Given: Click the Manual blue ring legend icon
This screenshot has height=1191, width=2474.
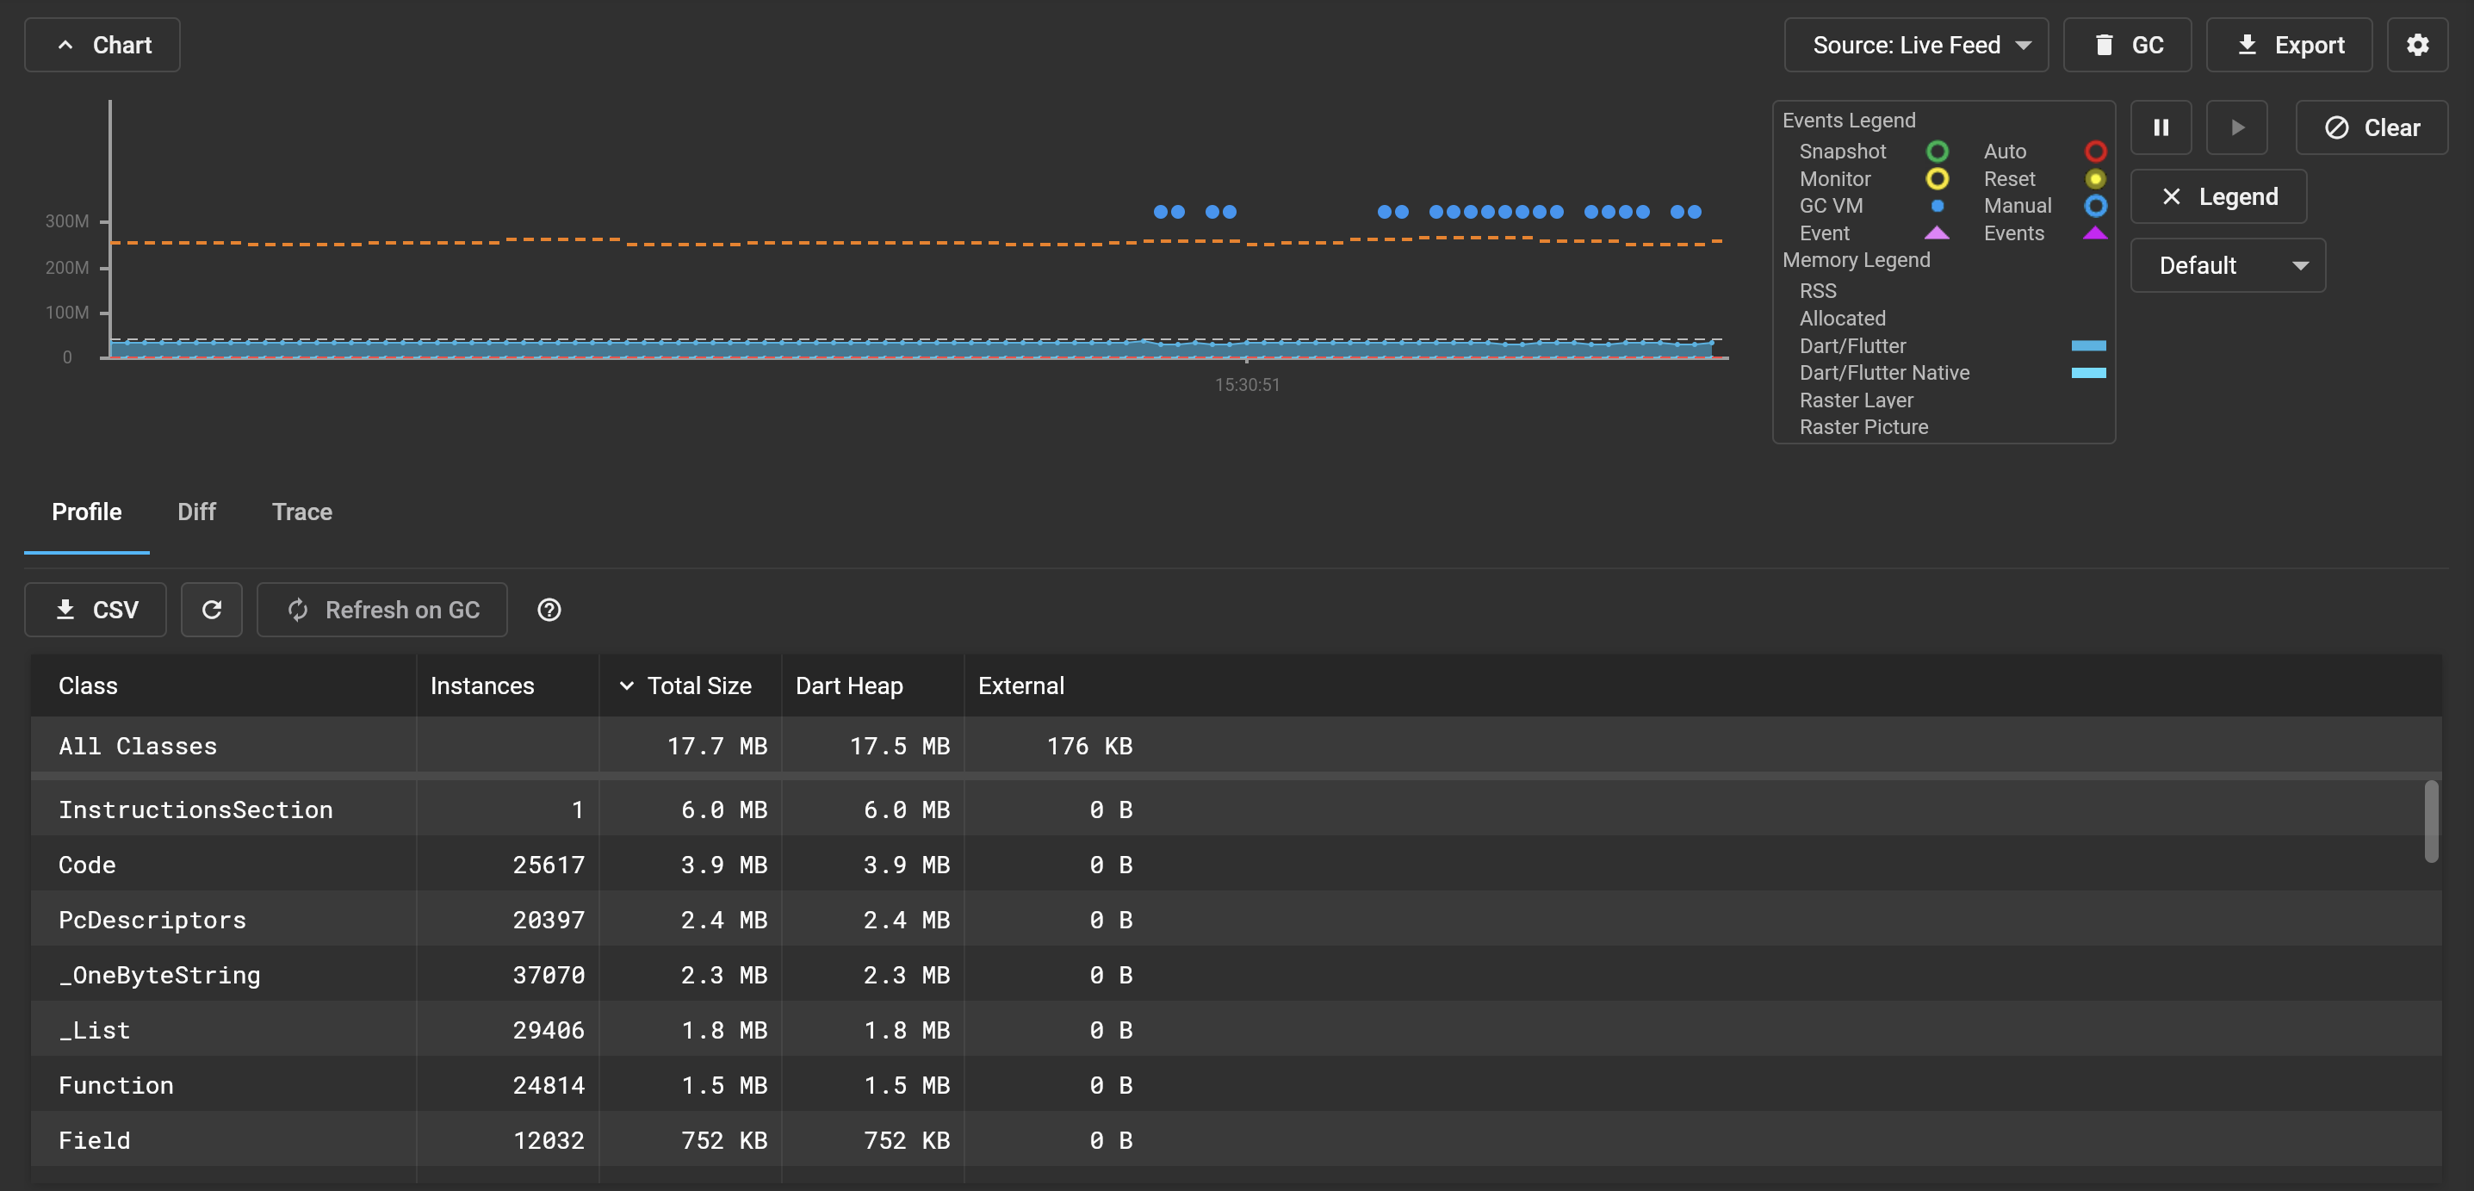Looking at the screenshot, I should point(2094,206).
